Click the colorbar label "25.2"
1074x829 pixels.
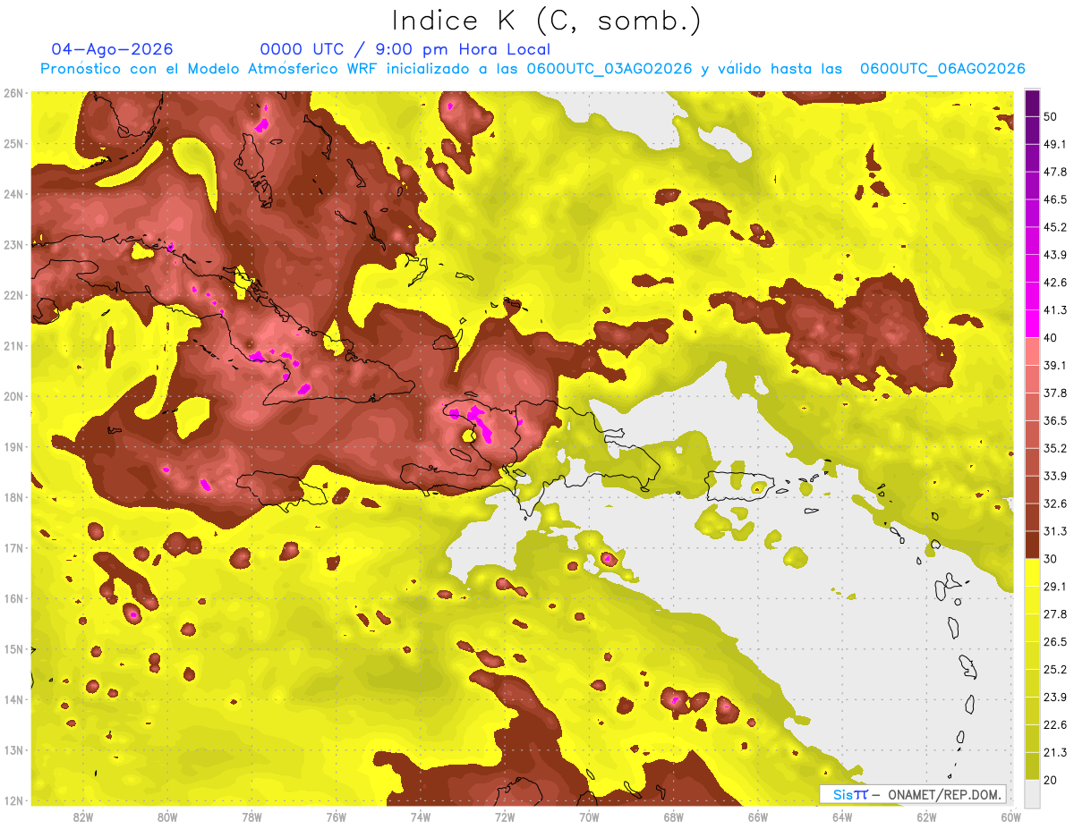1054,669
